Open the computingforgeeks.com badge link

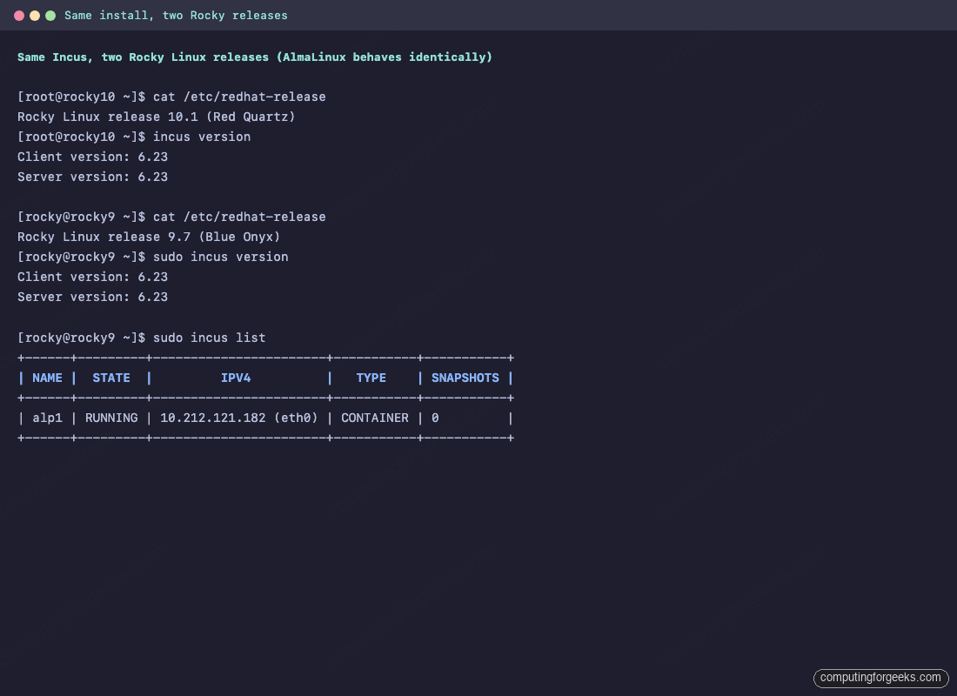click(880, 678)
